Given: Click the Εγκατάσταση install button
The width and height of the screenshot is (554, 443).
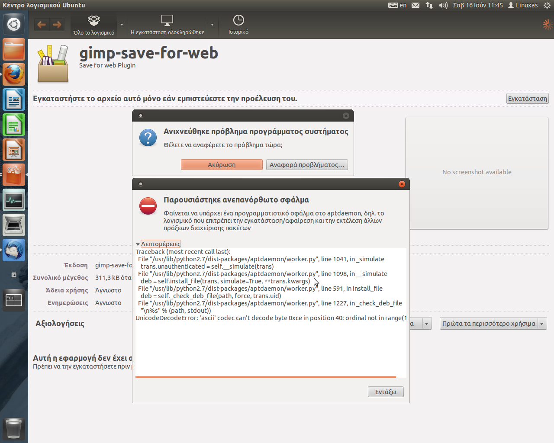Looking at the screenshot, I should pyautogui.click(x=527, y=99).
